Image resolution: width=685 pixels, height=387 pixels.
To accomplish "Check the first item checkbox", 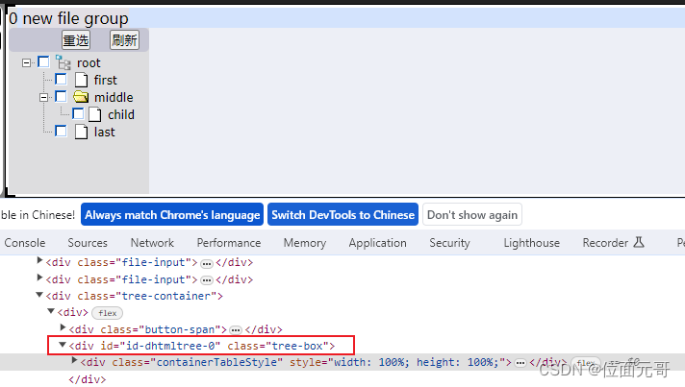I will pos(61,80).
